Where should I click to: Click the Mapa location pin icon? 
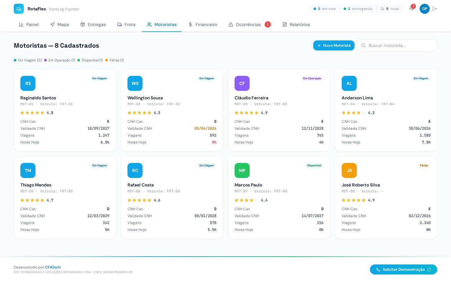pyautogui.click(x=52, y=24)
